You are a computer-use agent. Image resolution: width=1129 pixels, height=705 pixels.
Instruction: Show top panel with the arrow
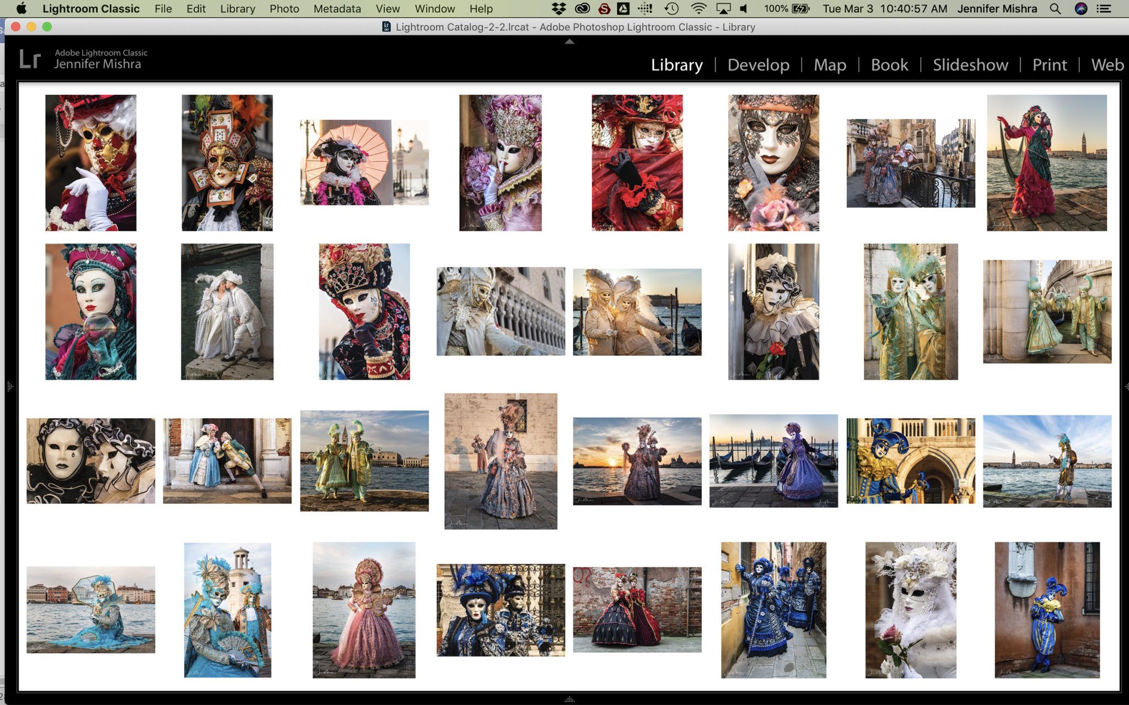click(x=569, y=41)
